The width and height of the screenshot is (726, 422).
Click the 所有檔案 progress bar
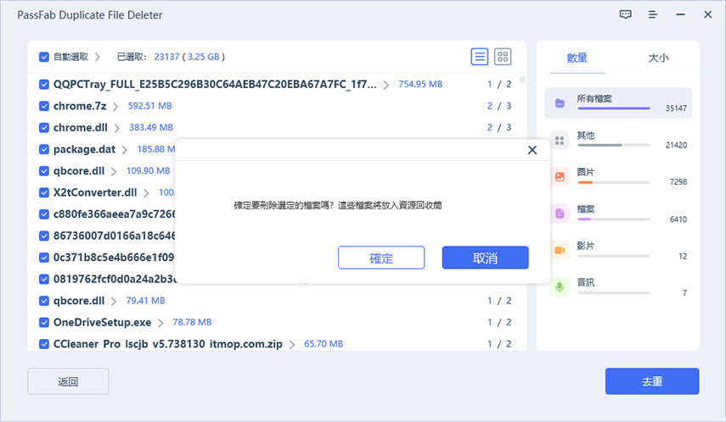click(x=614, y=108)
